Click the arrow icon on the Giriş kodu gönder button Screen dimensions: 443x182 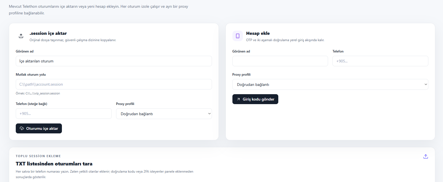click(238, 99)
